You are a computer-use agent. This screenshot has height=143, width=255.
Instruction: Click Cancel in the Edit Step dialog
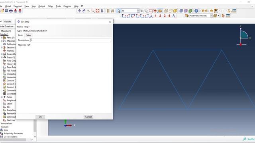[x=88, y=117]
